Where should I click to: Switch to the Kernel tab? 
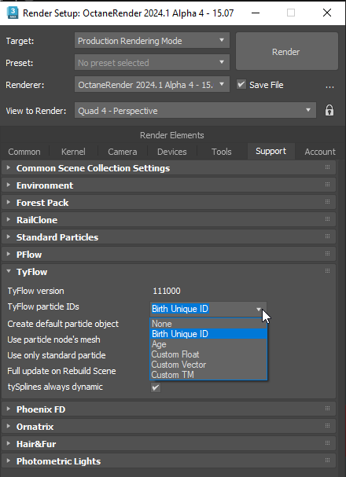pyautogui.click(x=73, y=152)
